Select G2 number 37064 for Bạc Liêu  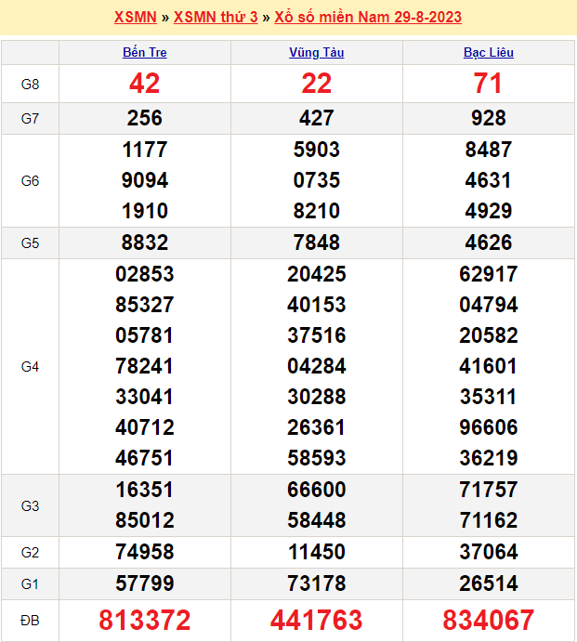coord(488,552)
